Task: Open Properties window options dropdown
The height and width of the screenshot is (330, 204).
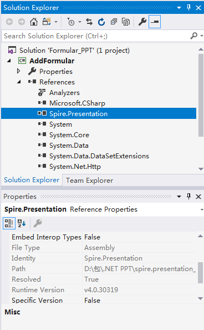Action: pyautogui.click(x=179, y=197)
